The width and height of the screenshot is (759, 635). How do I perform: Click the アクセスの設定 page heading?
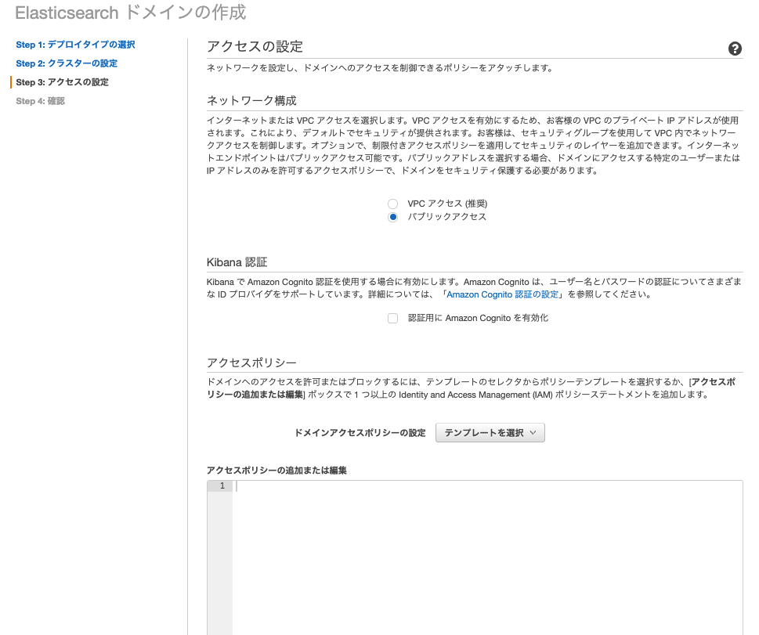[255, 46]
